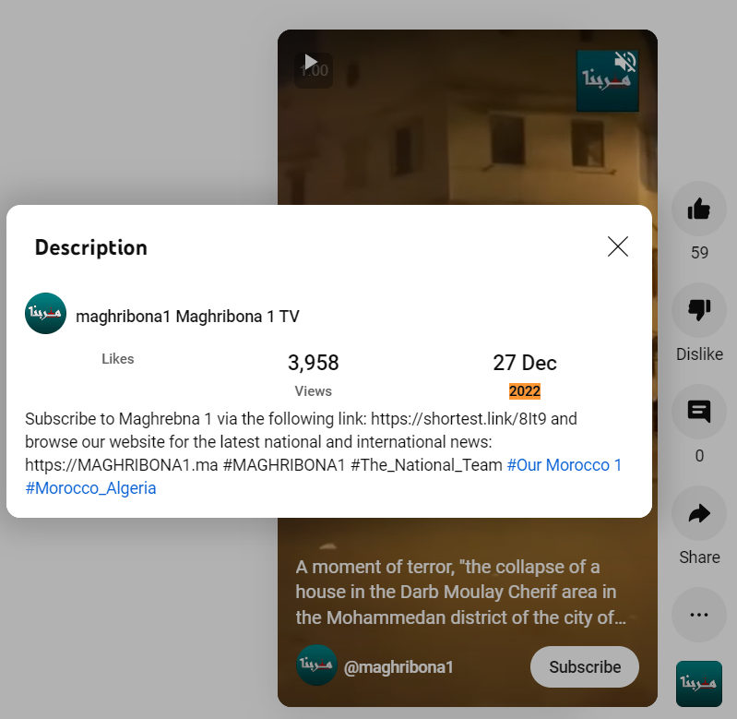Unmute the video with the speaker icon
Viewport: 737px width, 719px height.
coord(625,62)
